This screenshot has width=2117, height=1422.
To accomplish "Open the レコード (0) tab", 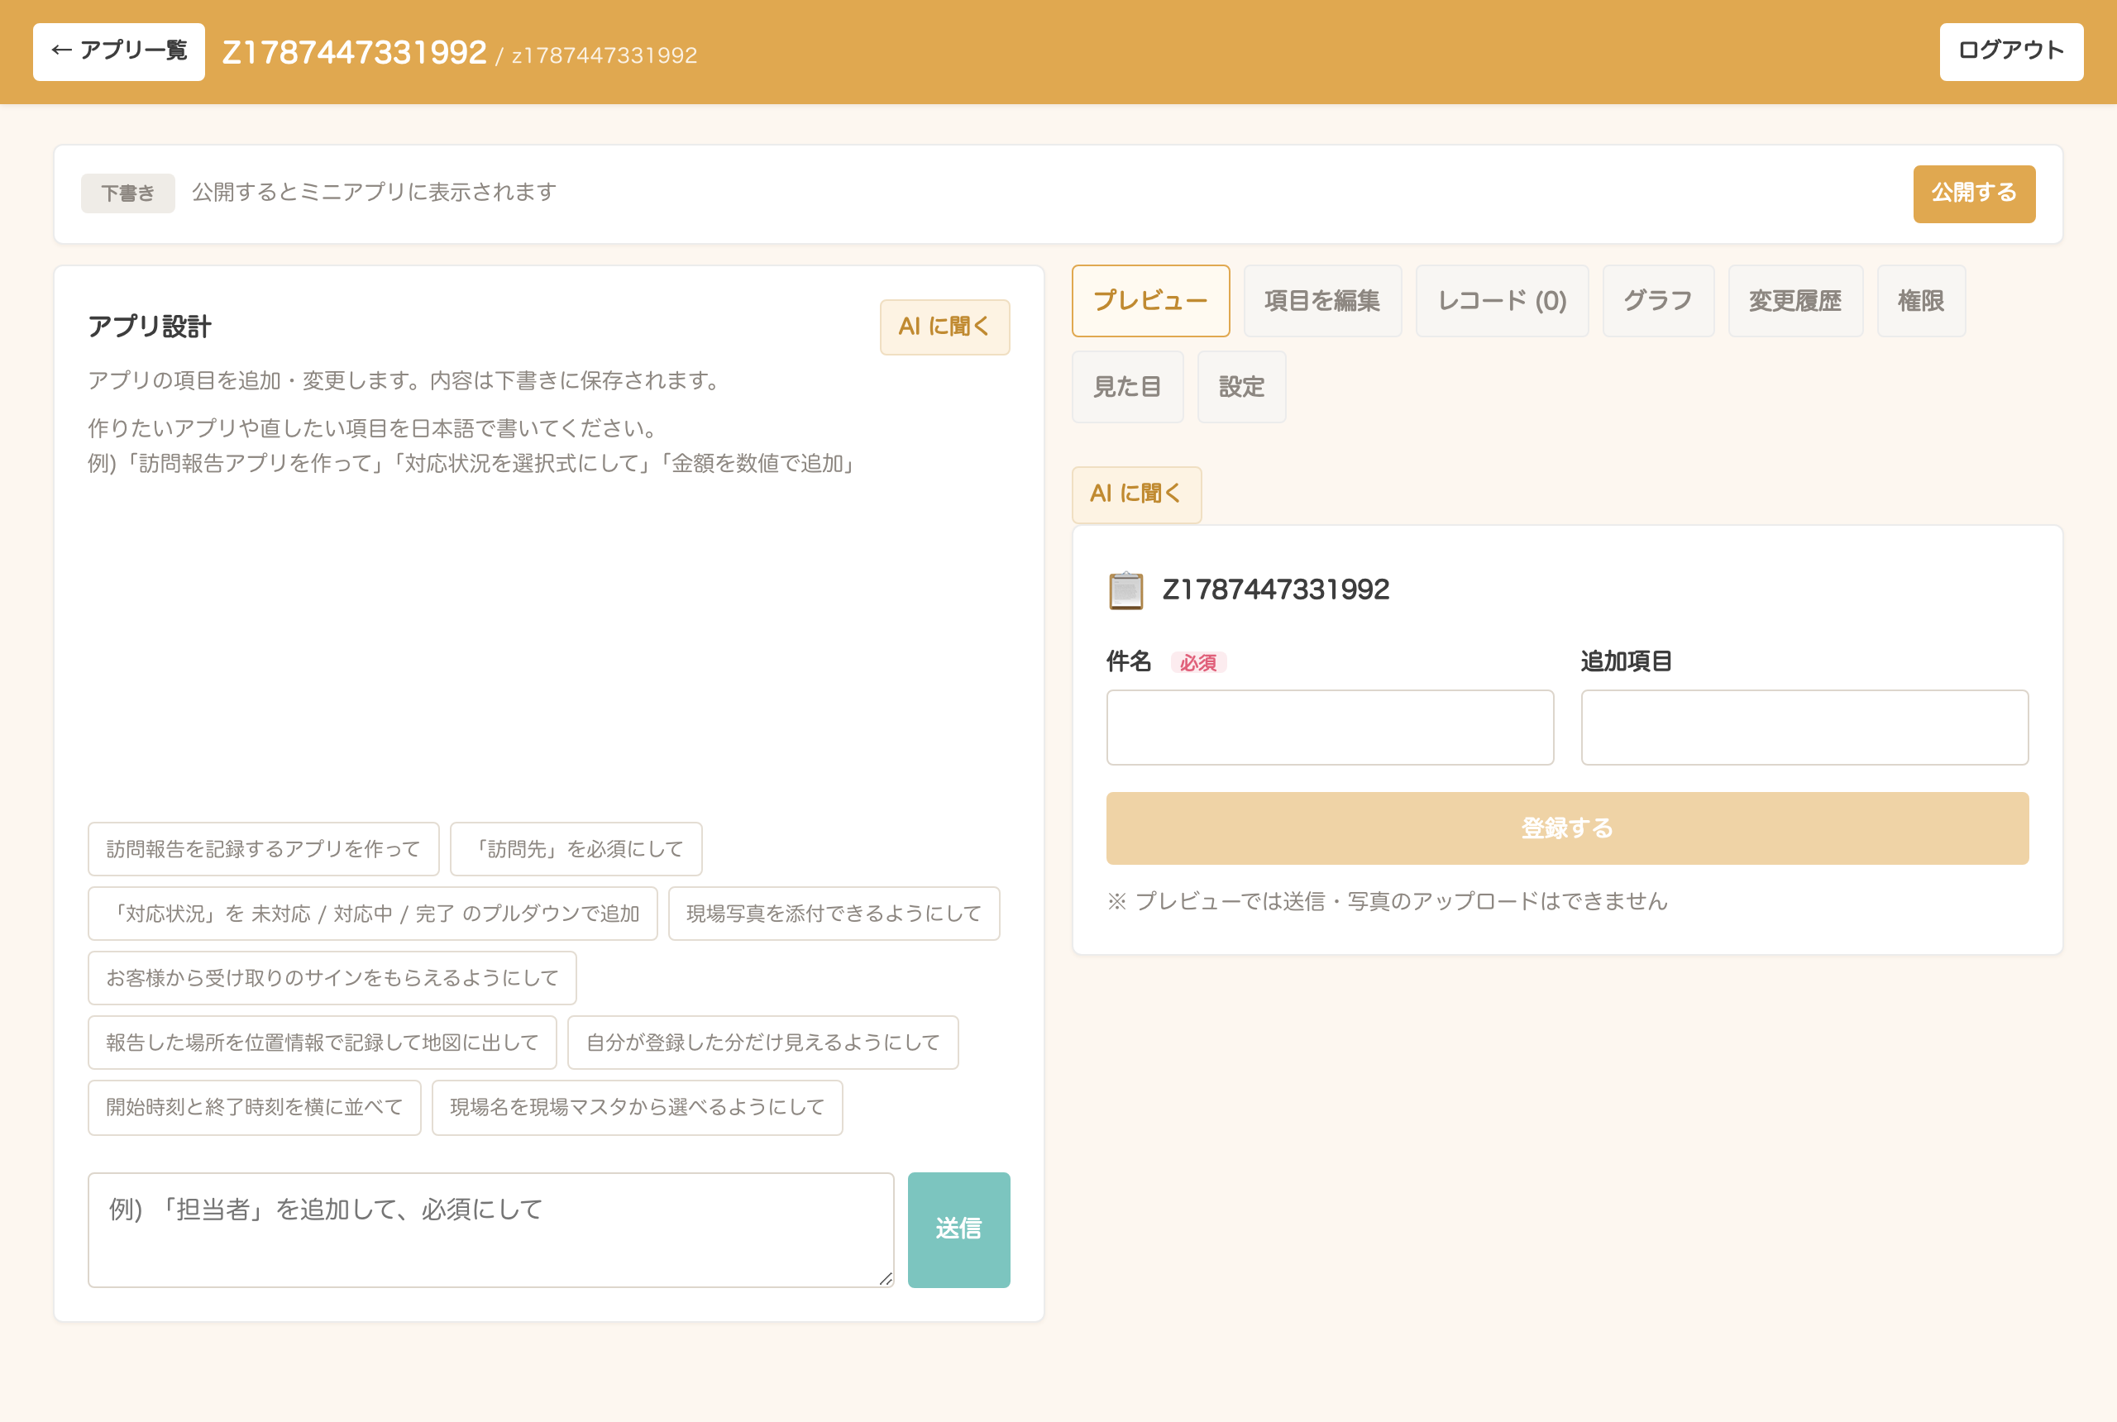I will (x=1502, y=301).
